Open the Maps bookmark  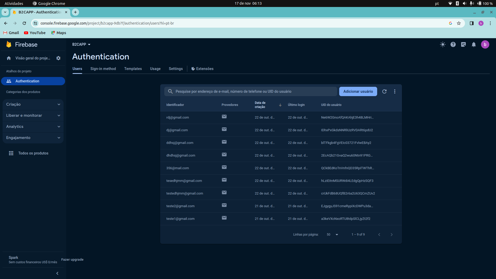pos(59,33)
